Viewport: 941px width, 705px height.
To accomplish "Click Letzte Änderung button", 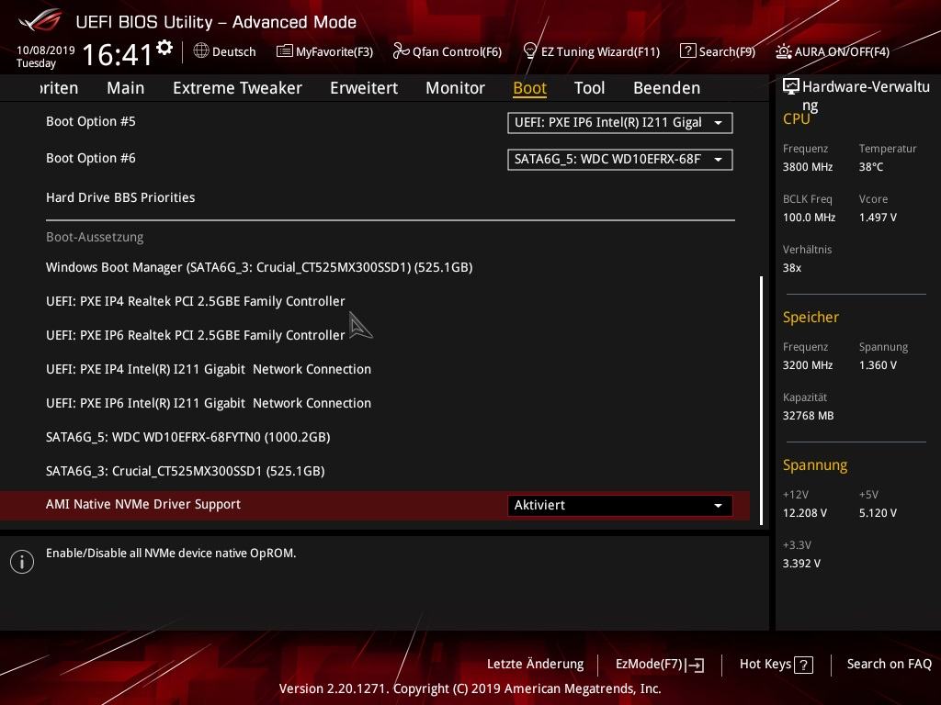I will tap(536, 665).
